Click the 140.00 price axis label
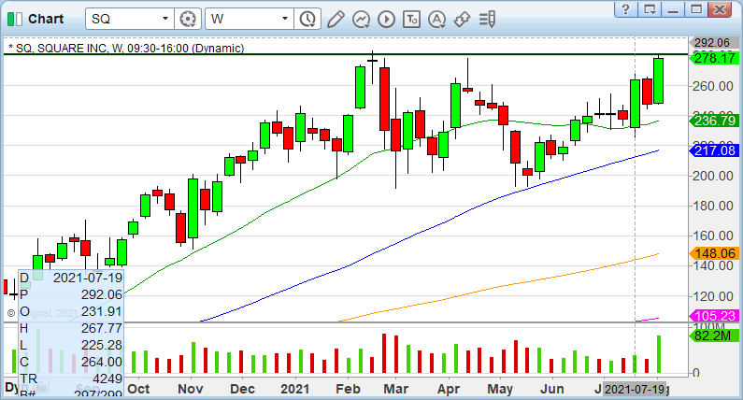Viewport: 743px width, 400px height. 713,265
